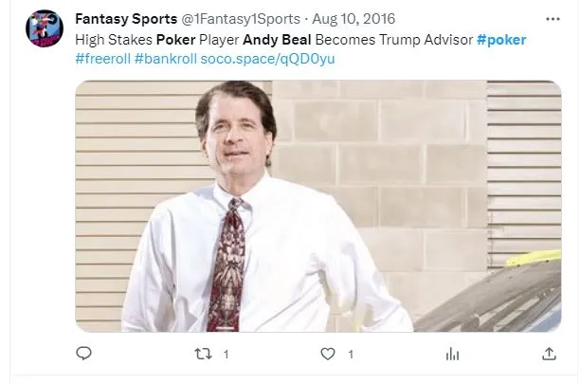Follow the #bankroll hashtag
The width and height of the screenshot is (580, 384).
point(165,59)
